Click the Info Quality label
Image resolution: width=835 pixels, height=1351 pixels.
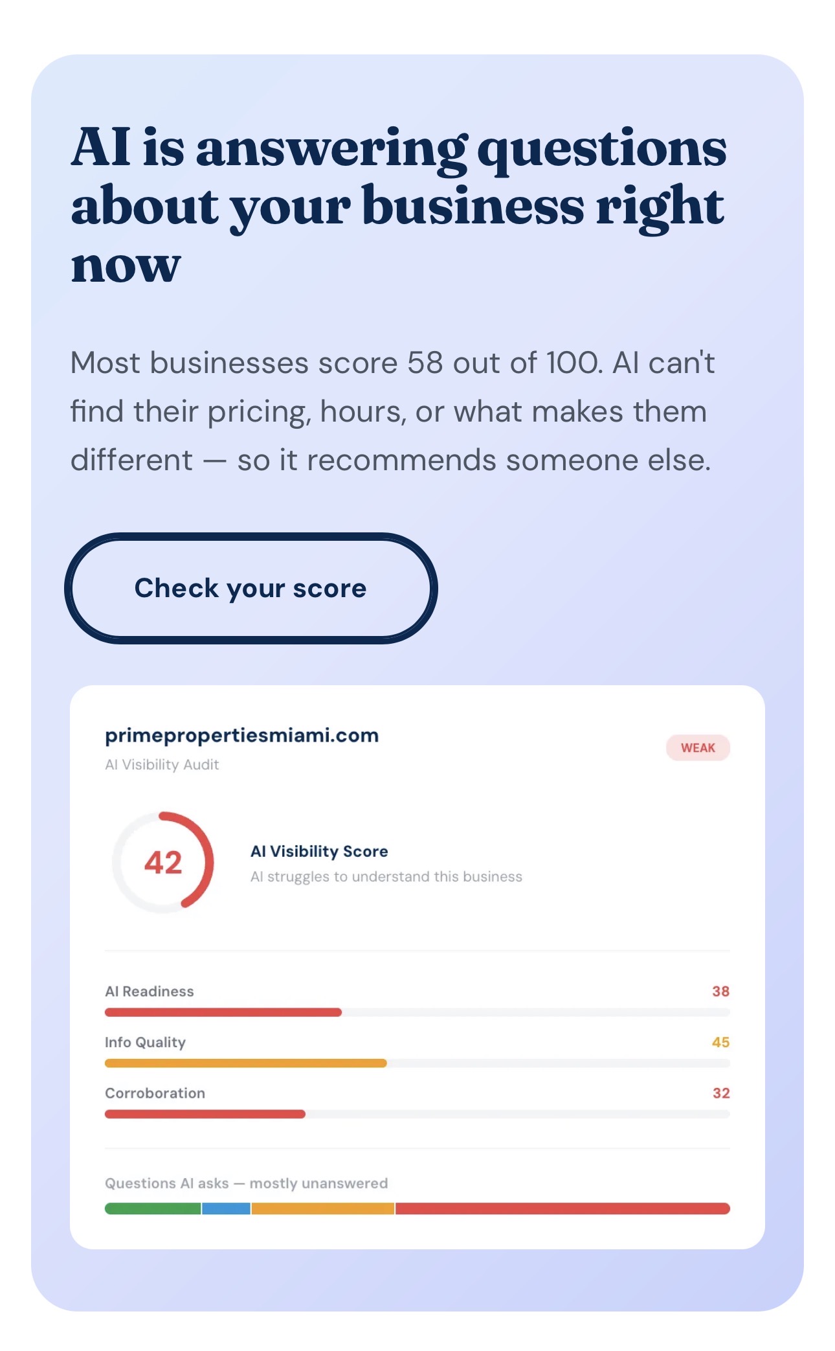tap(145, 1042)
